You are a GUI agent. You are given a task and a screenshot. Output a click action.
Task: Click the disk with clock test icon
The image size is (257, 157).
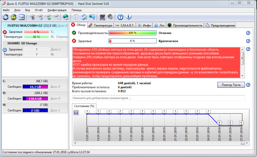(x=40, y=17)
